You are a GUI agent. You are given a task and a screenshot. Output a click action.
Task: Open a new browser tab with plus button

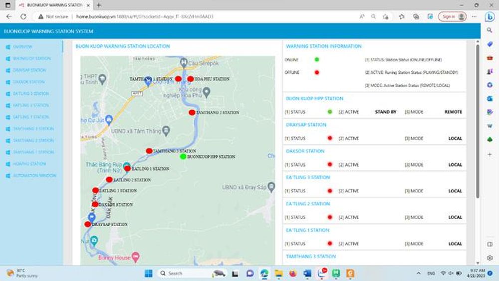[99, 5]
